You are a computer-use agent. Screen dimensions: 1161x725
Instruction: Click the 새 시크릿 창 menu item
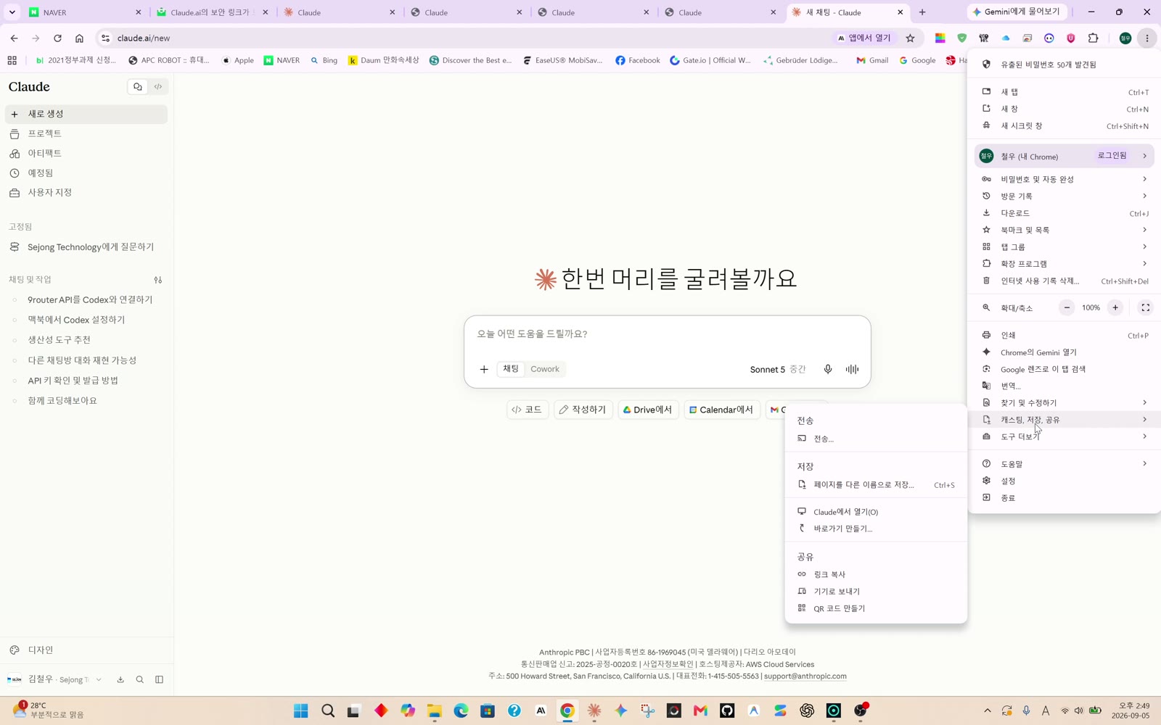(1064, 126)
